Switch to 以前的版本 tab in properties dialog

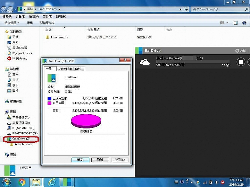[65, 69]
